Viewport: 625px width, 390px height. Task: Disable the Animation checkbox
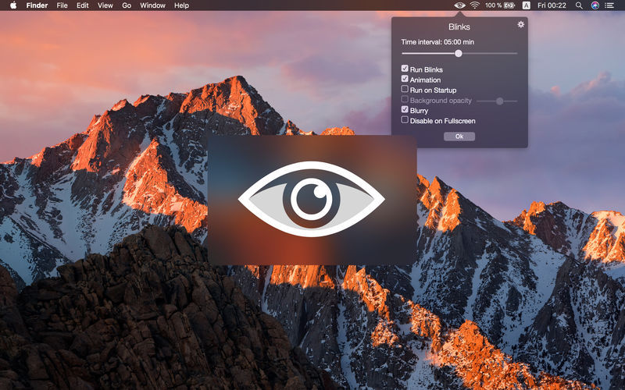tap(405, 80)
